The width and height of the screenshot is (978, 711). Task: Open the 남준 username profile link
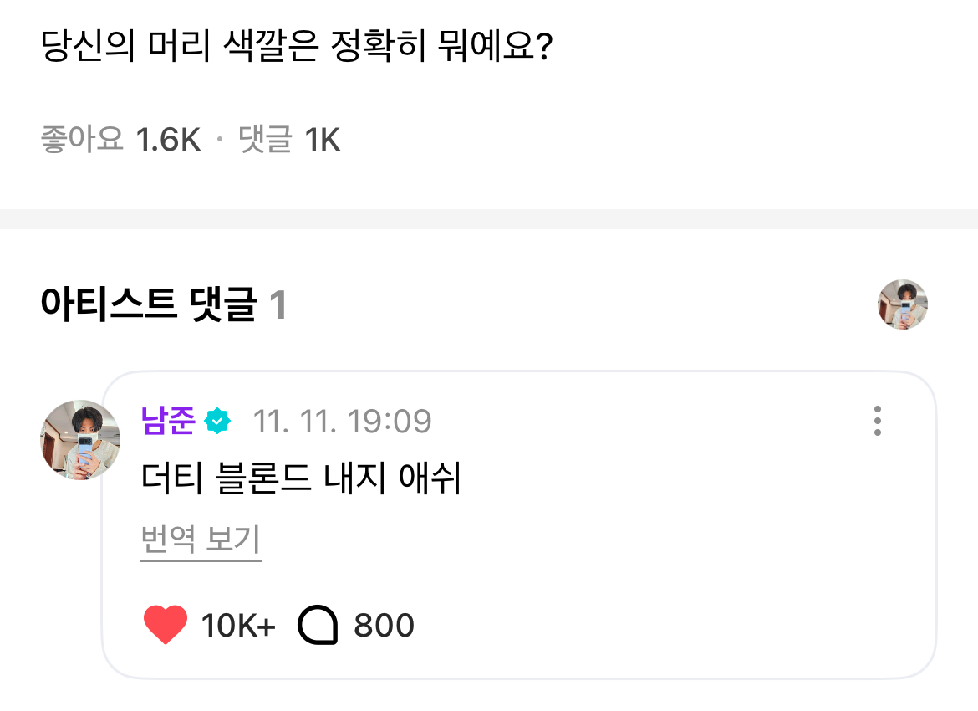point(169,421)
